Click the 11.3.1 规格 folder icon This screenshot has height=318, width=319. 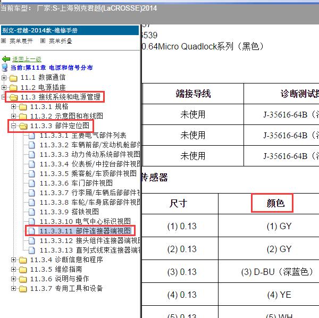(x=23, y=106)
